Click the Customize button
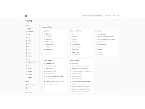The width and height of the screenshot is (145, 109). click(117, 21)
